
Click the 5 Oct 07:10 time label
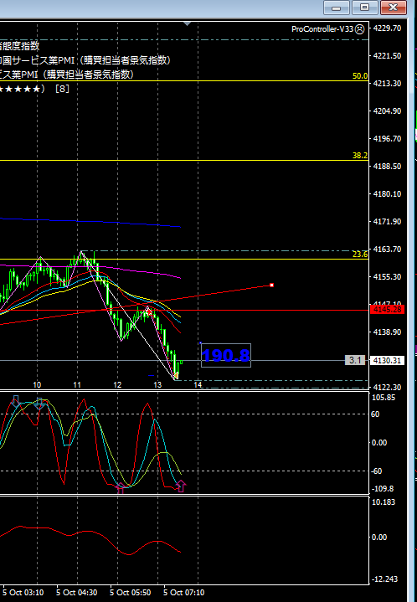(x=184, y=593)
